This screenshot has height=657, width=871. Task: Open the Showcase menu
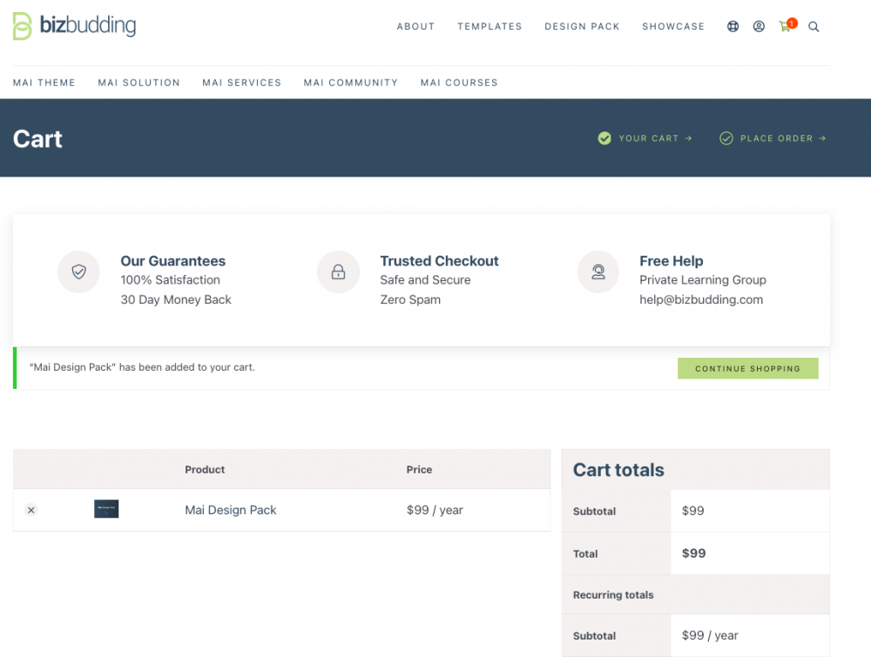673,27
